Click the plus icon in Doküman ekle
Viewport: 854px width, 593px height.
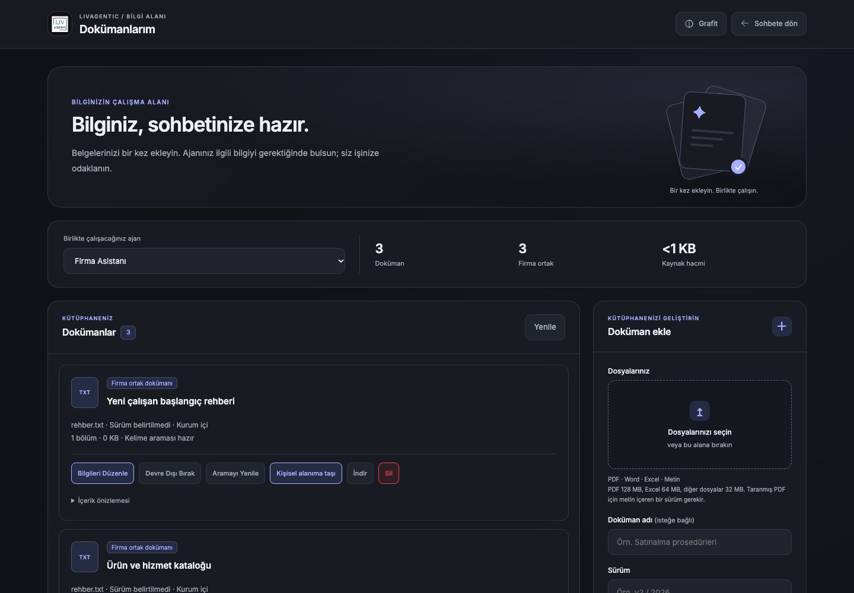782,326
